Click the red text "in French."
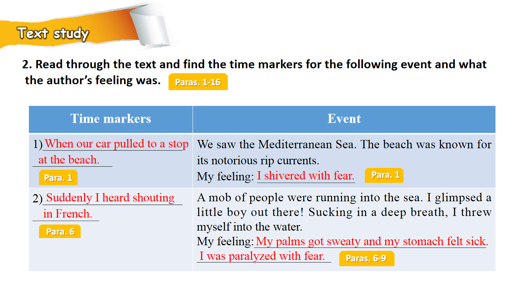Viewport: 518px width, 294px height. coord(68,214)
